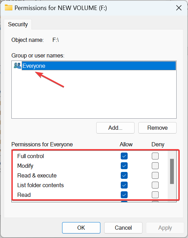Viewport: 188px width, 238px height.
Task: Check Deny for Full control
Action: pyautogui.click(x=155, y=156)
